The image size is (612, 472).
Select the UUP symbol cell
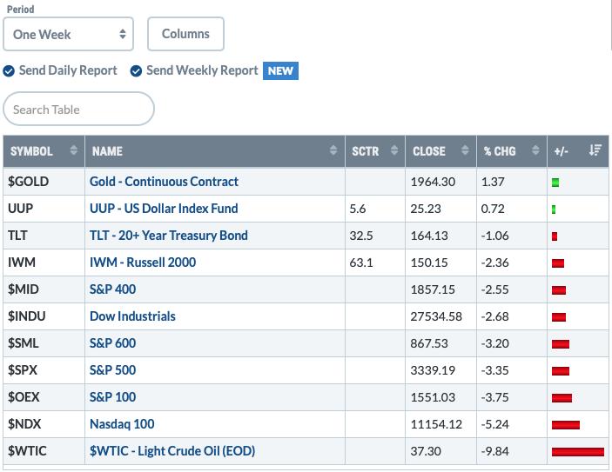tap(44, 209)
